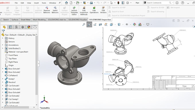Switch to the Sheet Metal tab
This screenshot has height=110, width=195.
tap(26, 20)
